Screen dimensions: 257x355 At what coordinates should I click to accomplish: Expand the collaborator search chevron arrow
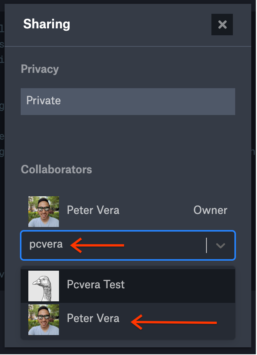(x=220, y=245)
